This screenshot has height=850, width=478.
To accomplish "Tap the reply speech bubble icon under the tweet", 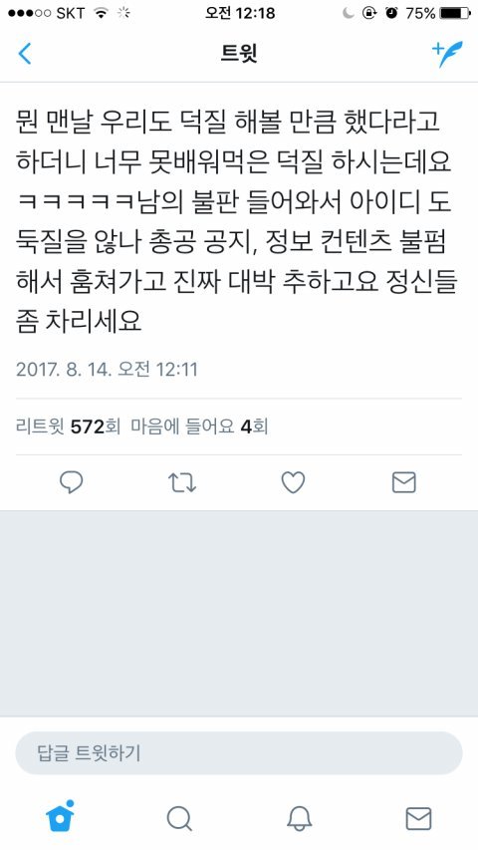I will pyautogui.click(x=71, y=482).
